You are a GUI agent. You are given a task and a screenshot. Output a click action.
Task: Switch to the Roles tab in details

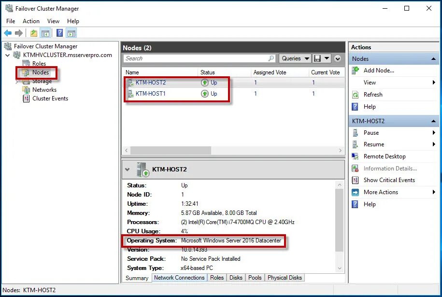click(217, 278)
